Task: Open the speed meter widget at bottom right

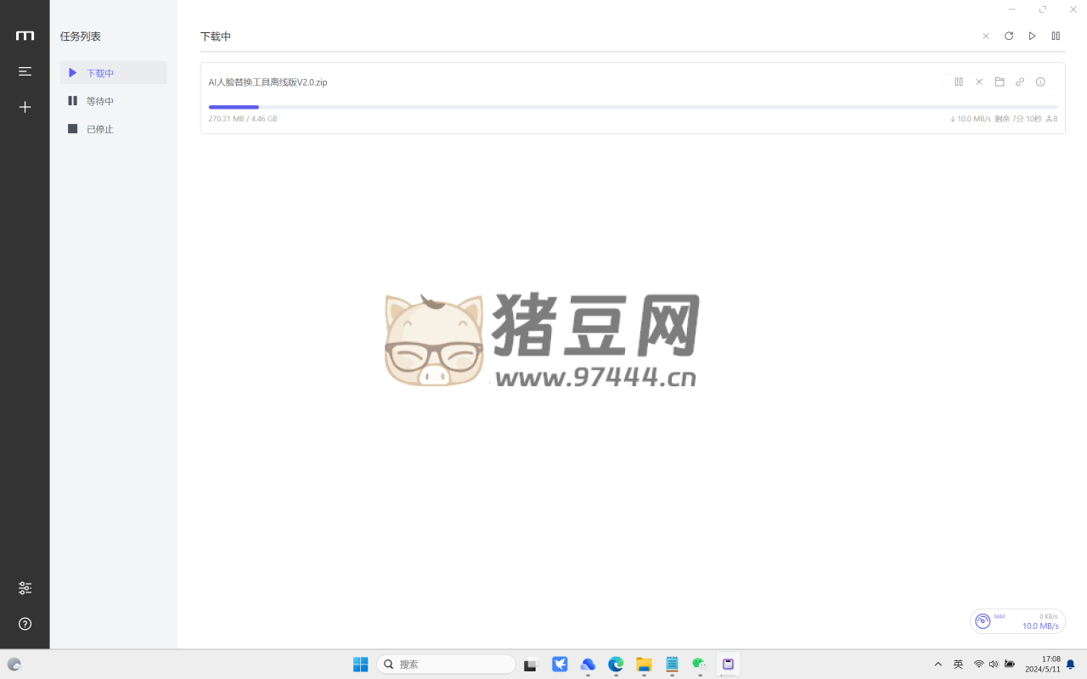Action: (x=1017, y=621)
